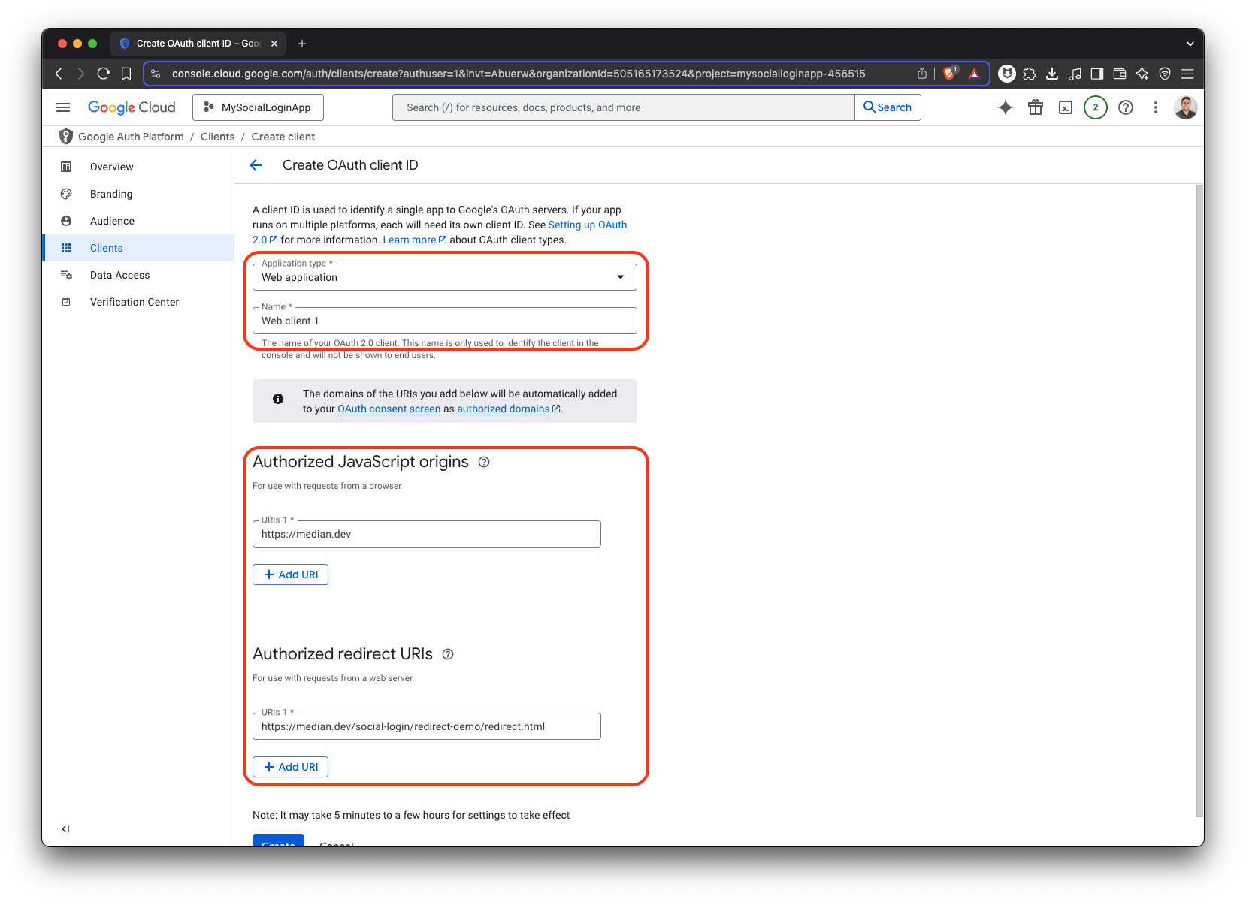Open the Brave Wallet icon
The image size is (1246, 902).
point(1120,74)
